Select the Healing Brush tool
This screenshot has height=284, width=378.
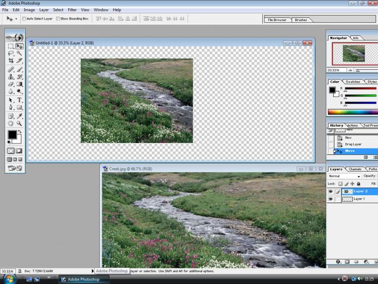pyautogui.click(x=11, y=69)
